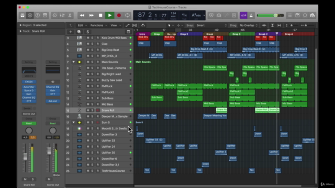Open the Mixer icon
Viewport: 335px width, 188px height.
62,15
